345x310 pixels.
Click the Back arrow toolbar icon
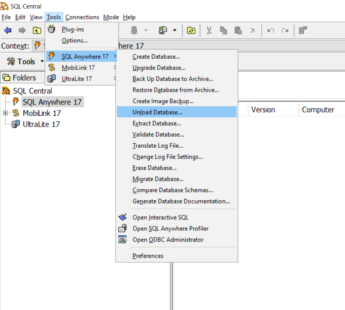[8, 30]
